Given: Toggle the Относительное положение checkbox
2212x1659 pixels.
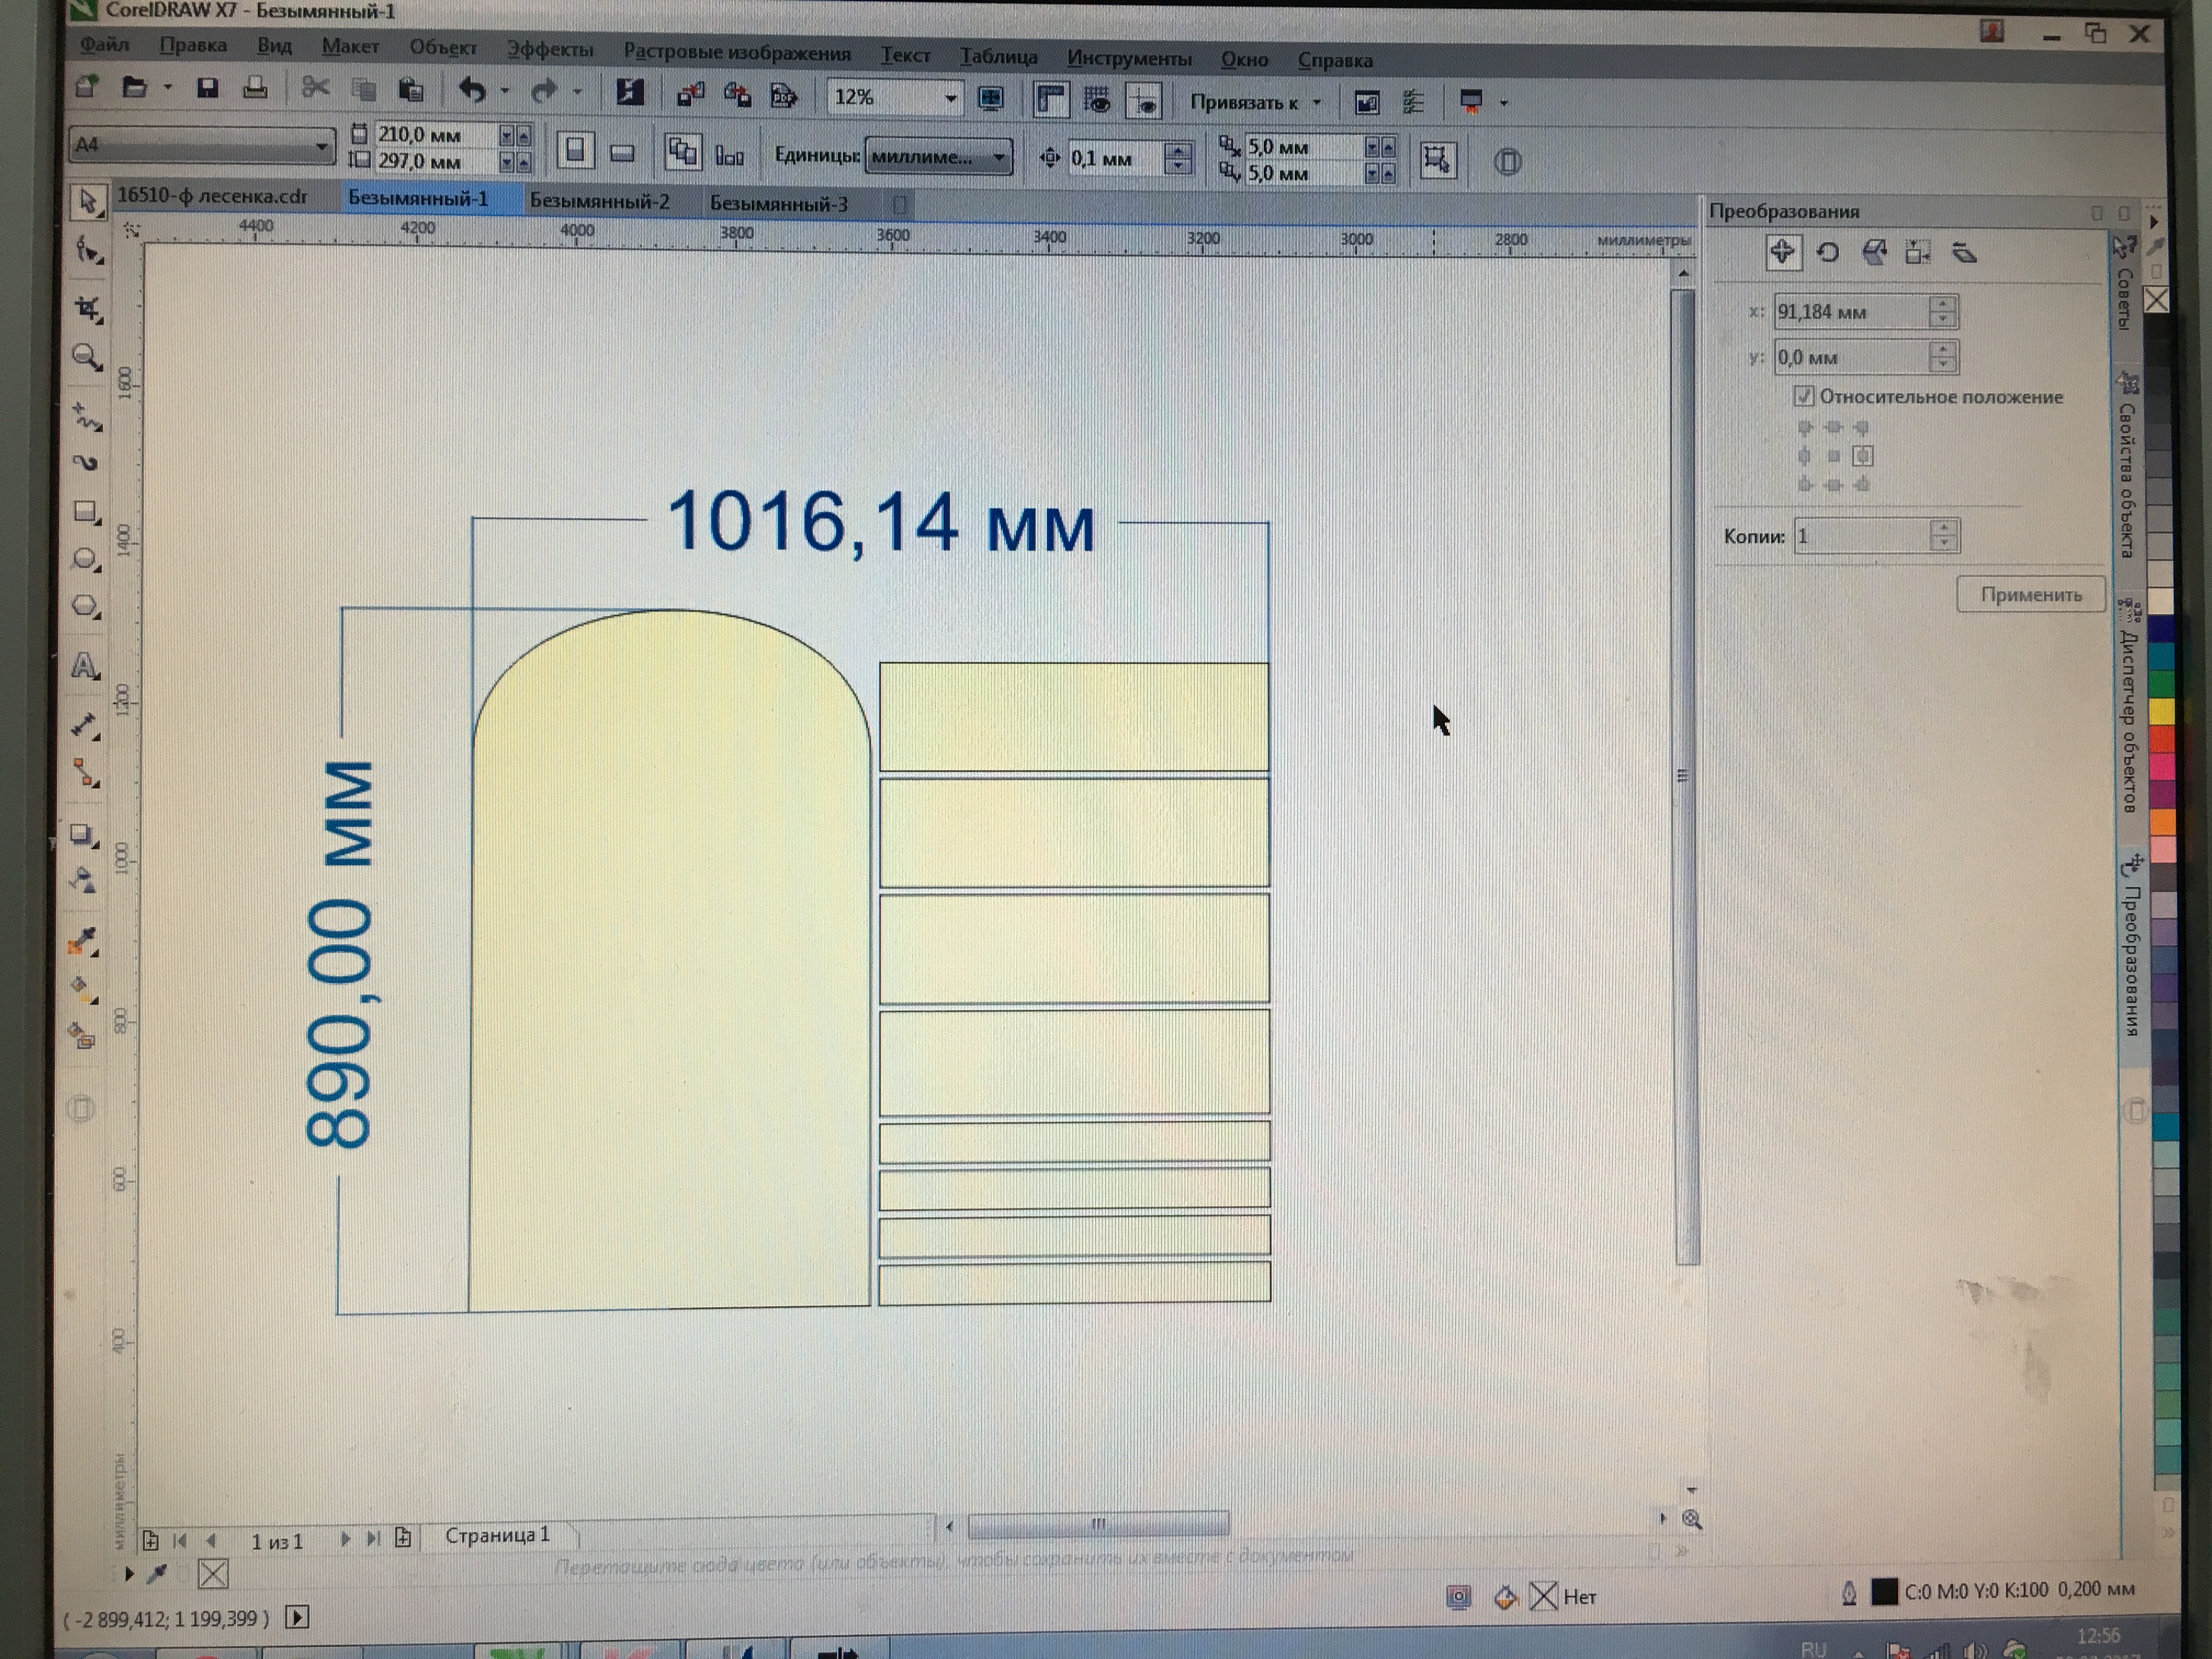Looking at the screenshot, I should [x=1803, y=396].
